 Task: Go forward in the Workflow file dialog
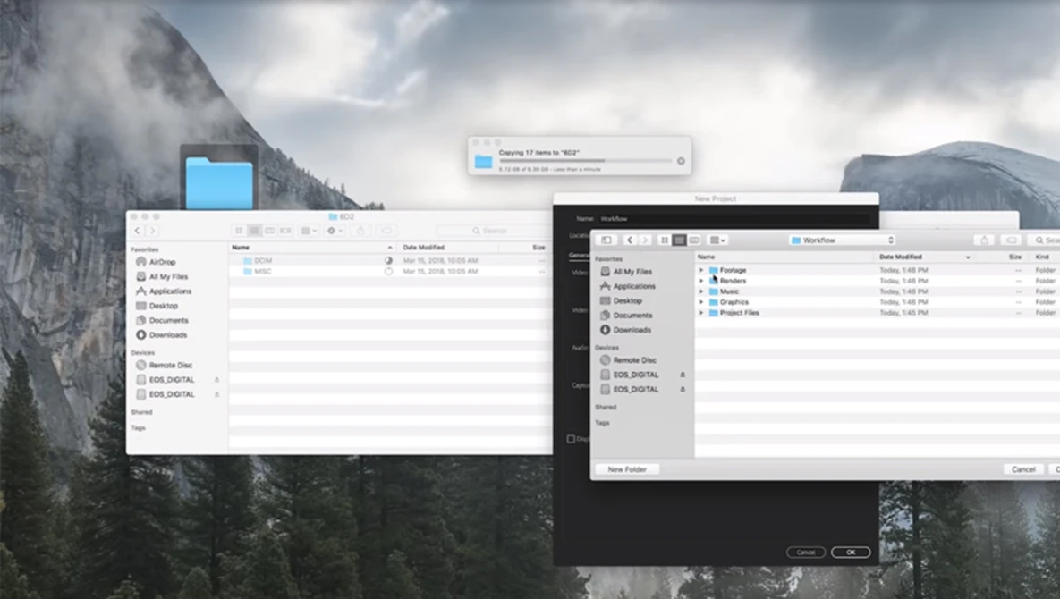point(644,240)
